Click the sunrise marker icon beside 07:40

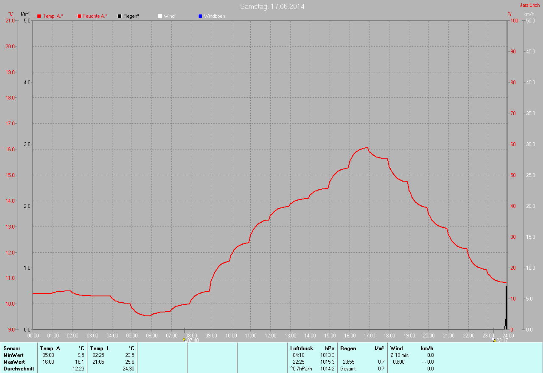[x=184, y=340]
